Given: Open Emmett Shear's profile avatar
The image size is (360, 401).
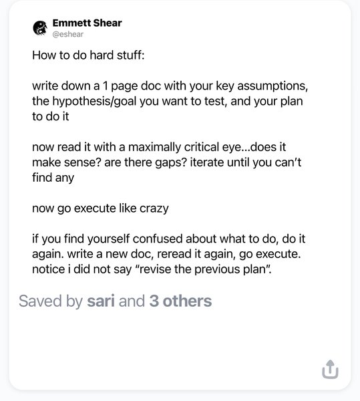Looking at the screenshot, I should click(40, 28).
